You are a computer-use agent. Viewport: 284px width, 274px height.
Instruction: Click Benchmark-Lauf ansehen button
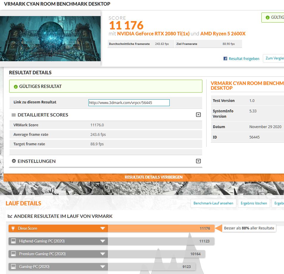point(213,203)
